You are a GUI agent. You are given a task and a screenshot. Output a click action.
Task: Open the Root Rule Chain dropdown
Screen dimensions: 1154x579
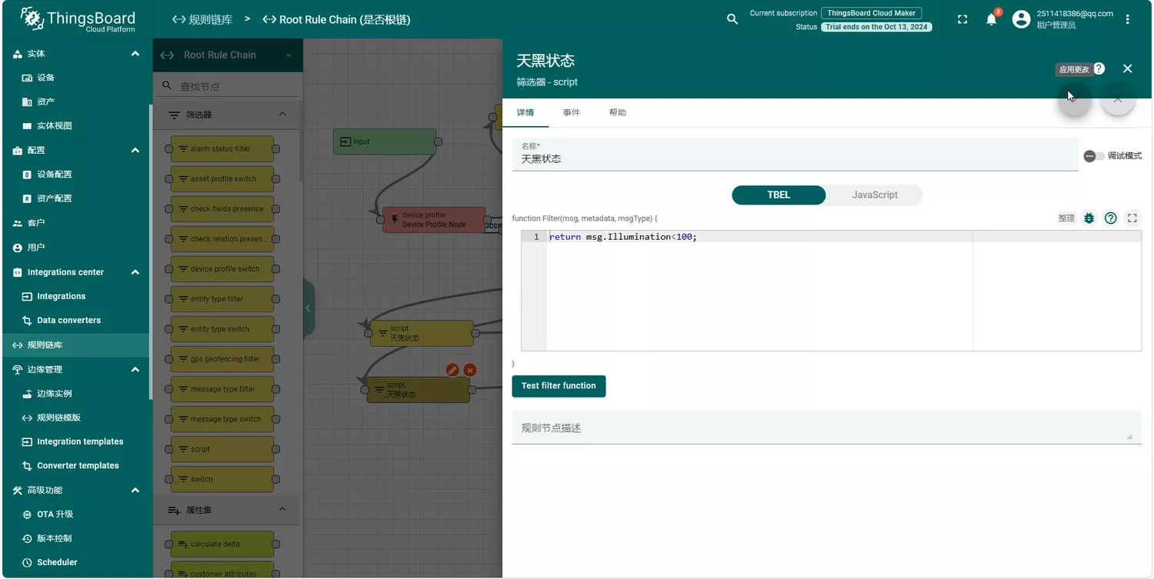[x=288, y=55]
